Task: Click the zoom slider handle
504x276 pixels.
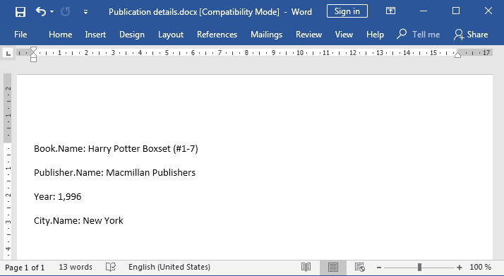Action: click(419, 268)
